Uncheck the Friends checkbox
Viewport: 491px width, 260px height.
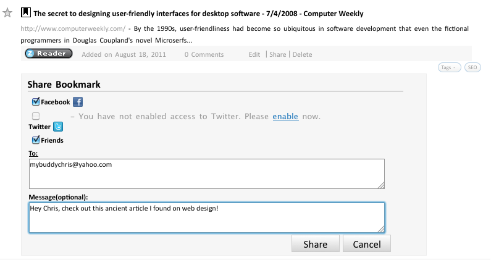pos(36,140)
